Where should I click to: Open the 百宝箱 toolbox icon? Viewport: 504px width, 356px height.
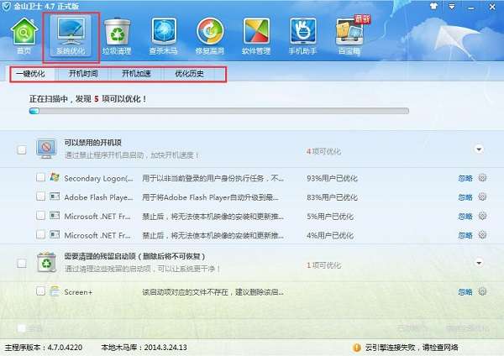(349, 35)
